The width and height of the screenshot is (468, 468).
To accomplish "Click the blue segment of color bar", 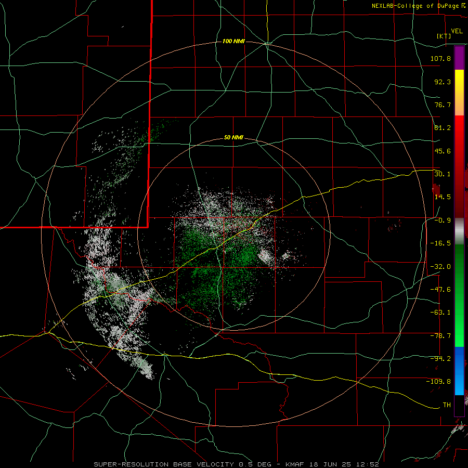I will point(459,371).
